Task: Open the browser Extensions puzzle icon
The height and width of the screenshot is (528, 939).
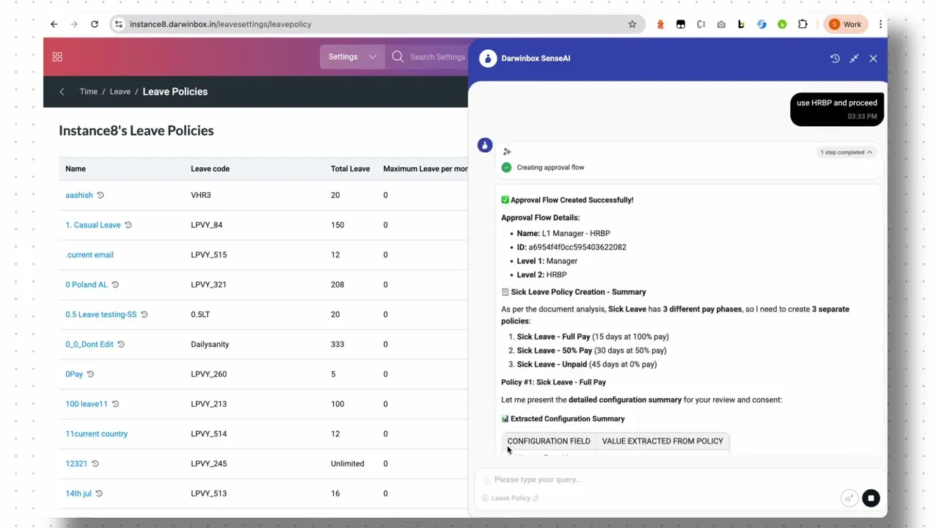Action: click(803, 24)
